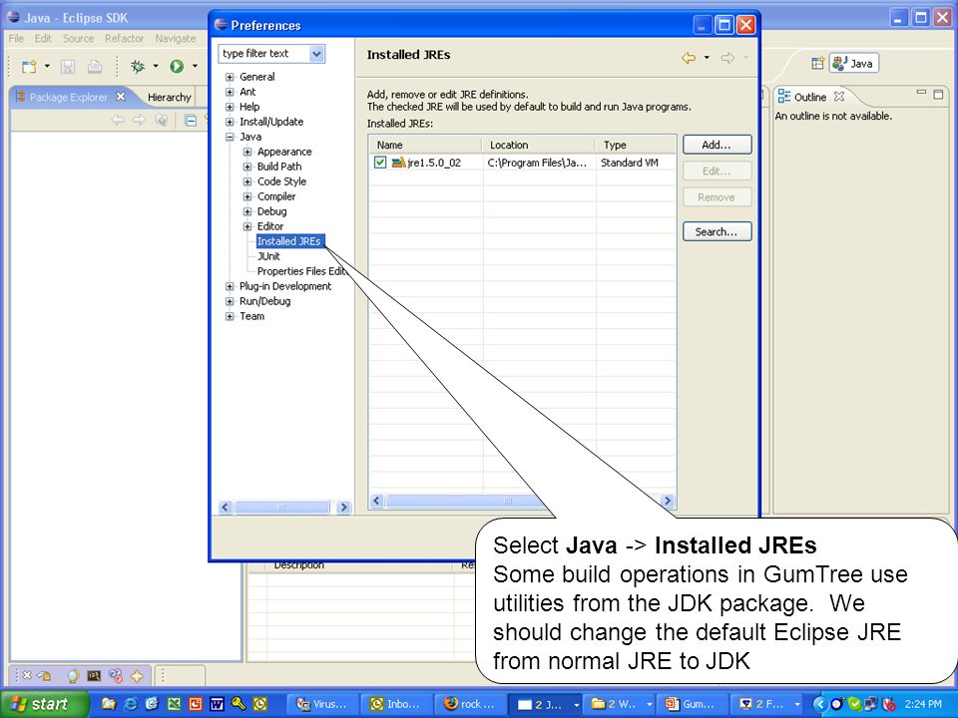Click the New wizard icon in Eclipse toolbar
Viewport: 958px width, 718px height.
click(x=28, y=66)
